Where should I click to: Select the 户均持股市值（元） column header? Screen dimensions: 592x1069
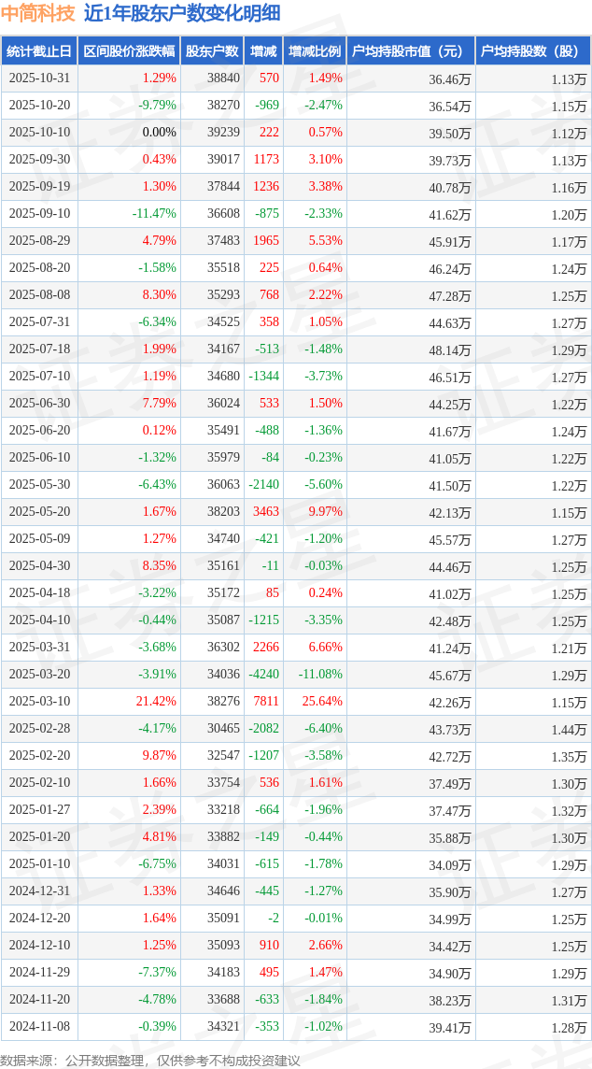pos(411,51)
